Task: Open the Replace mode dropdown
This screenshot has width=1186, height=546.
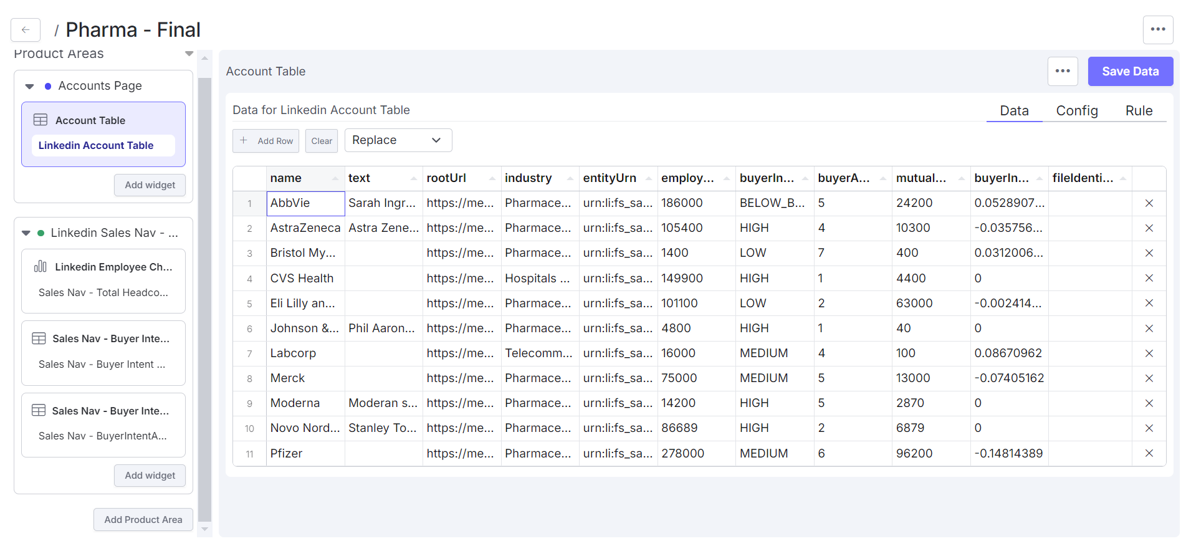Action: [398, 140]
